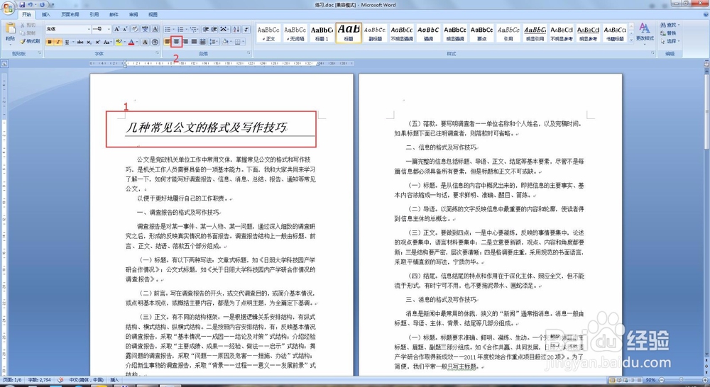Switch to the 页面布局 ribbon tab
This screenshot has height=387, width=710.
tap(70, 14)
